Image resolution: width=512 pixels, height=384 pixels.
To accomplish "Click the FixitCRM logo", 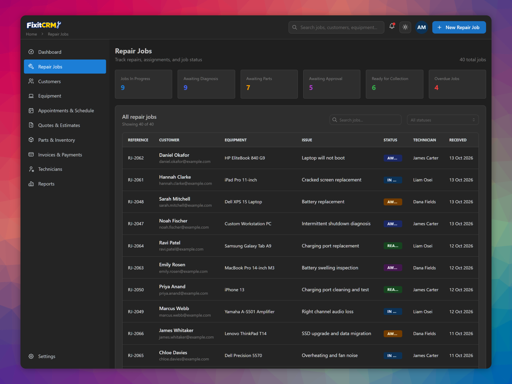I will (44, 25).
